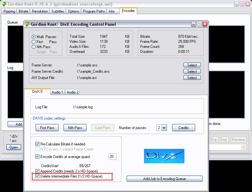Click the Total Size value 1947

click(x=104, y=37)
